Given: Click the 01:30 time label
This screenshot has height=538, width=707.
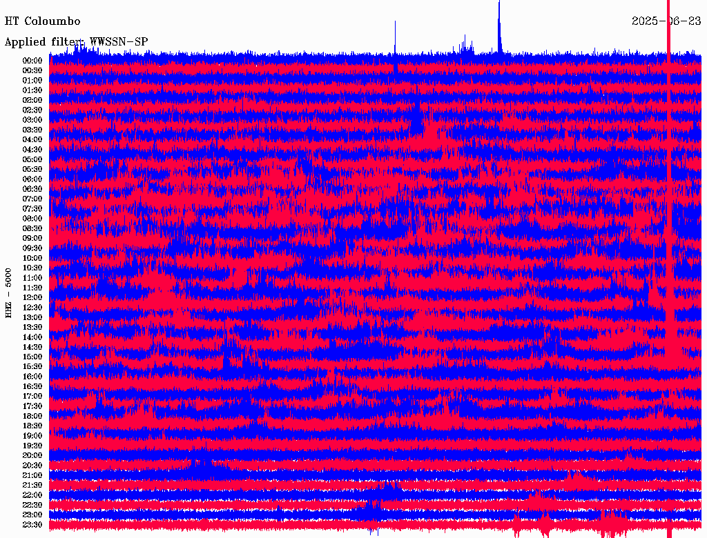Looking at the screenshot, I should (32, 90).
